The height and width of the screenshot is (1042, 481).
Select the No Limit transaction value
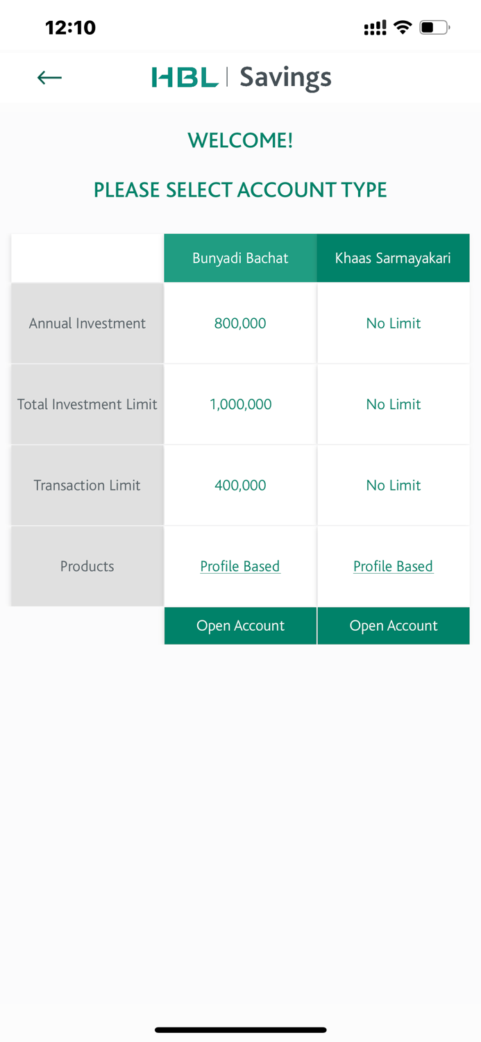393,485
